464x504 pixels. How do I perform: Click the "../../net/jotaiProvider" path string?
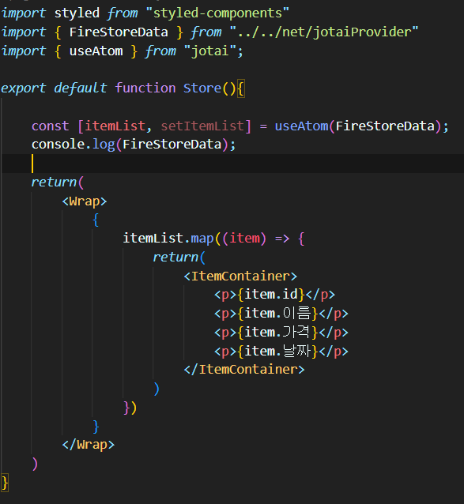(x=324, y=32)
